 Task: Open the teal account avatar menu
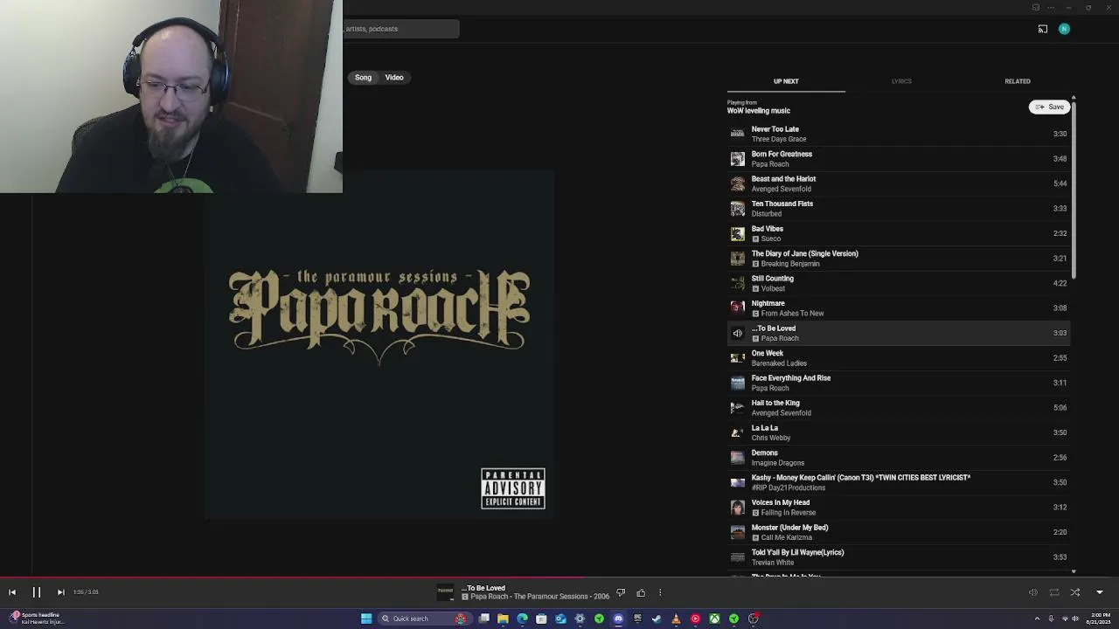[1064, 29]
